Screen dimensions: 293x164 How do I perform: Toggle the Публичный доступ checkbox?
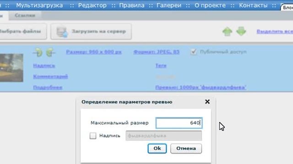(193, 52)
